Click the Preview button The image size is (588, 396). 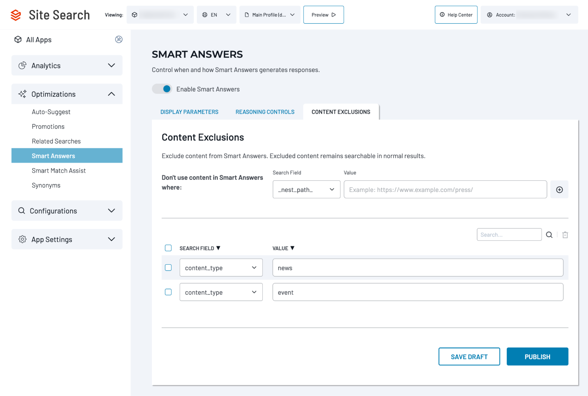coord(324,15)
